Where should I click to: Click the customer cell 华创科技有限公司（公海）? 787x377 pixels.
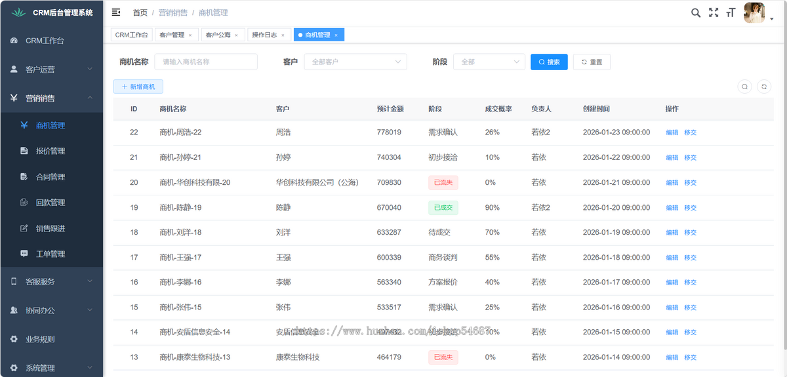pyautogui.click(x=317, y=182)
